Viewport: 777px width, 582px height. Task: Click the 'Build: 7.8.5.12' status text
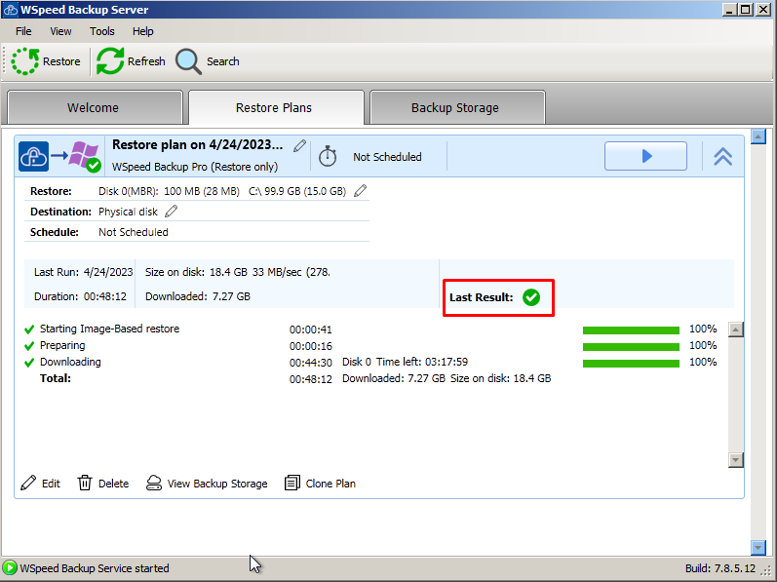tap(720, 568)
